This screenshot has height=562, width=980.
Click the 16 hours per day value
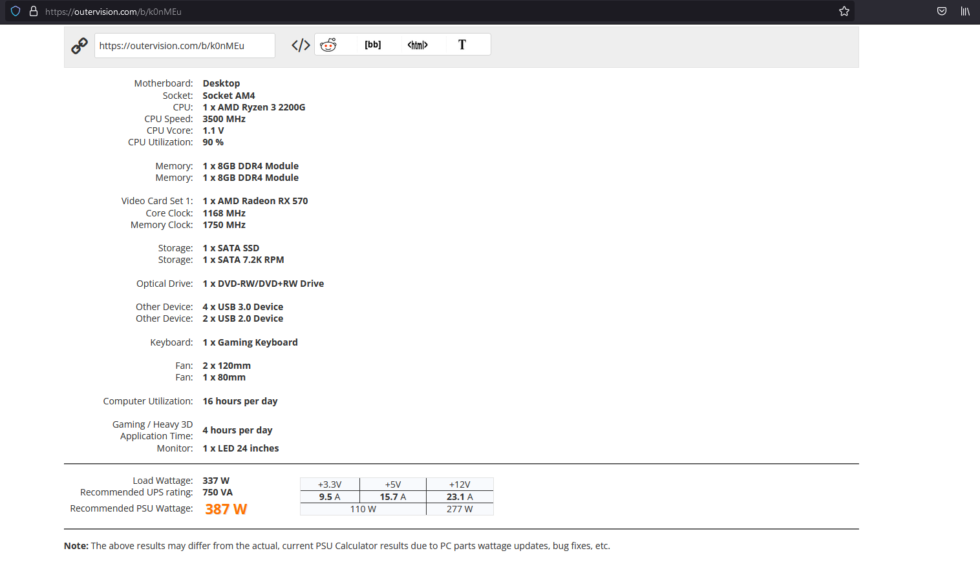click(x=240, y=401)
